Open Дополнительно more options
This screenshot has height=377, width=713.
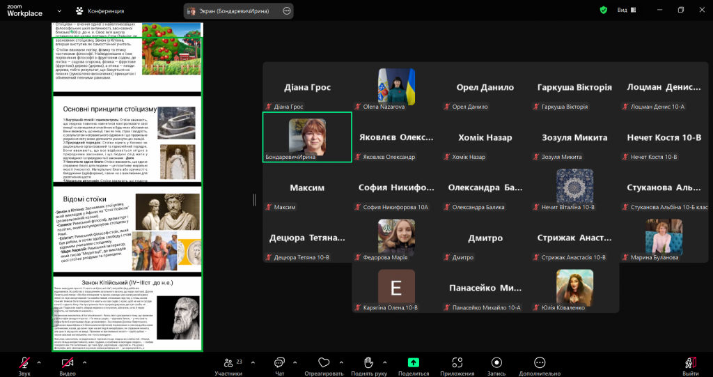point(539,362)
